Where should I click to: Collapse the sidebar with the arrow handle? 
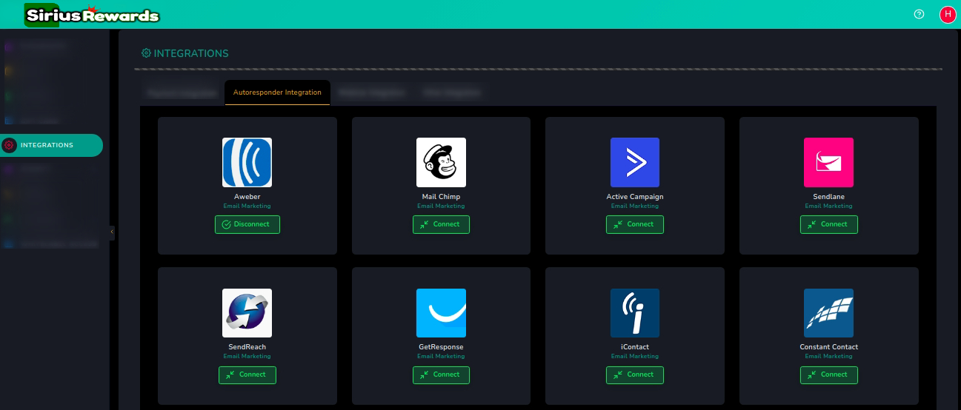tap(112, 232)
